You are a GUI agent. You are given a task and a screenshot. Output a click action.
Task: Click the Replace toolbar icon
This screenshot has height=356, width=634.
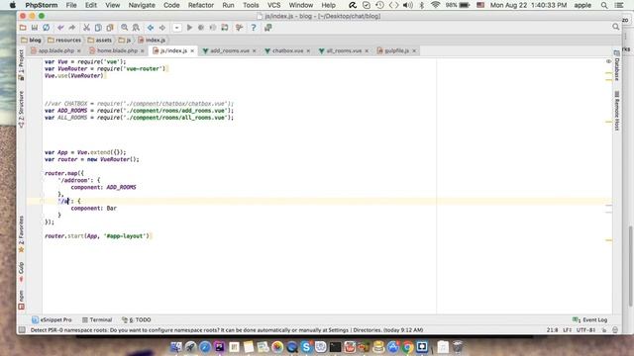pos(136,28)
